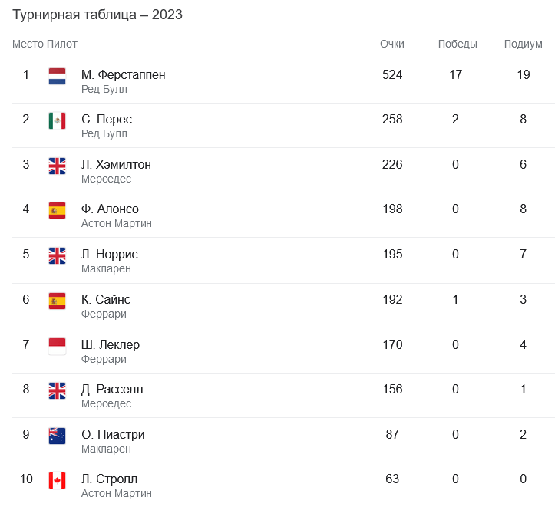This screenshot has height=507, width=555.
Task: Click the Mexico flag beside Перес
Action: point(57,120)
